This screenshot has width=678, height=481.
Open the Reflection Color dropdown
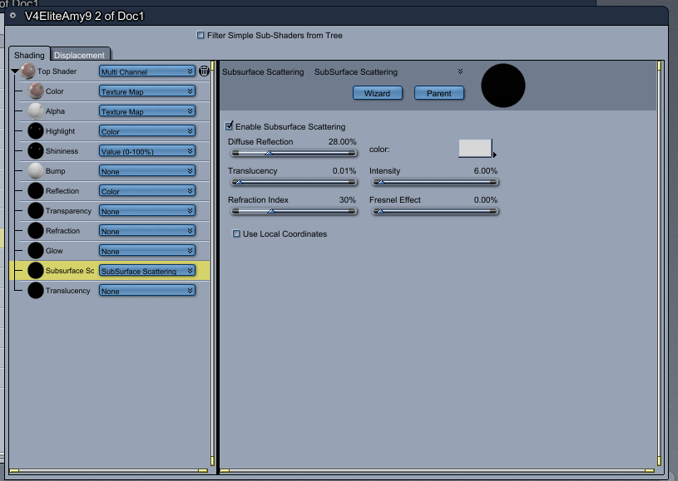147,191
